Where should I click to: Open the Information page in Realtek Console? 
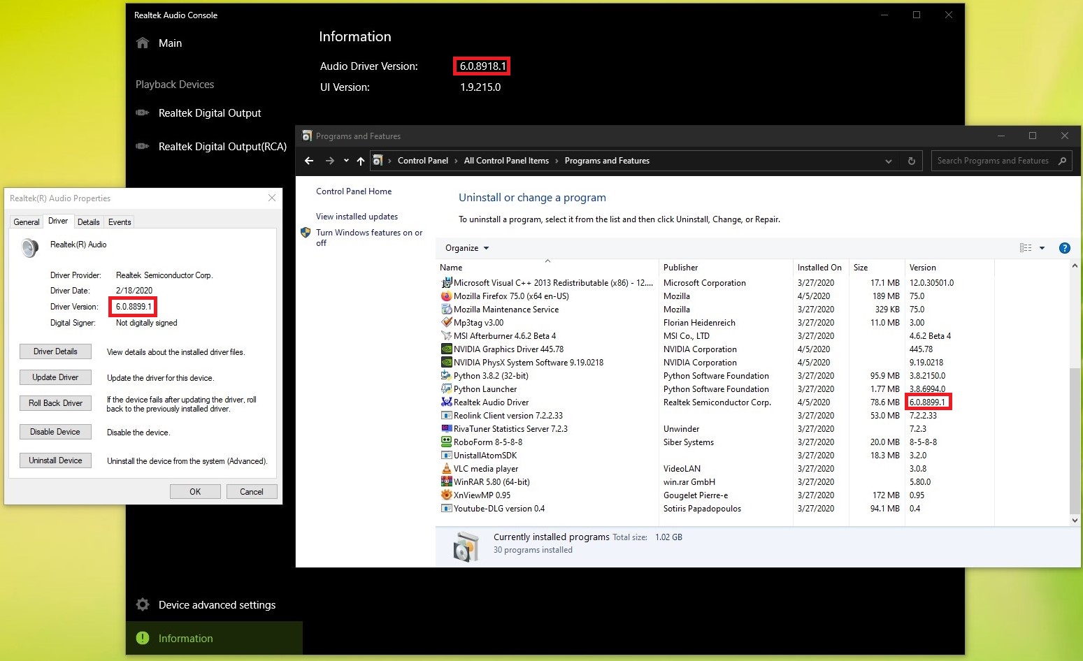point(214,638)
